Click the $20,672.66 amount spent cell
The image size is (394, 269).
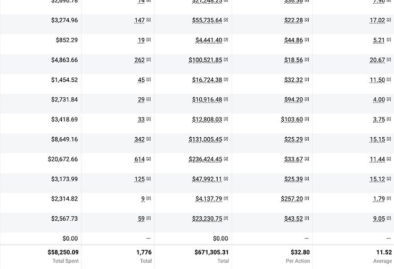pos(63,159)
